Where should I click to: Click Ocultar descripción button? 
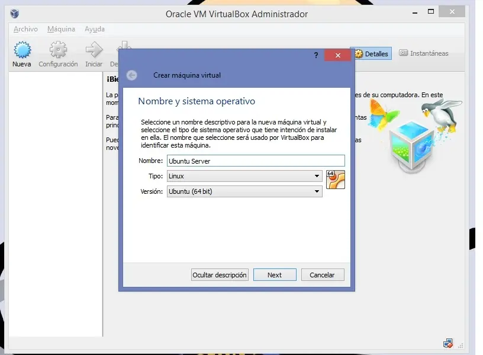tap(220, 275)
